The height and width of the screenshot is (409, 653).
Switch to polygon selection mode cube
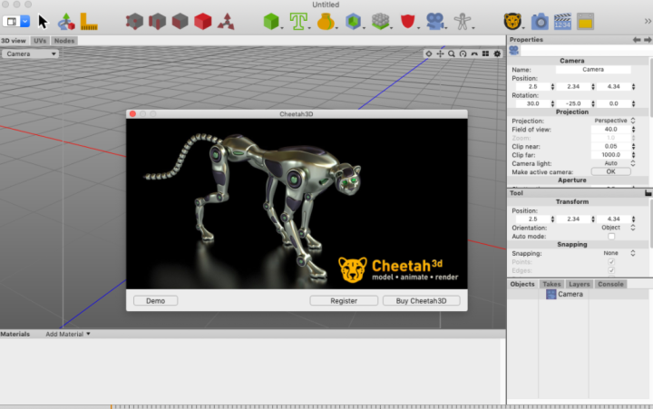pos(180,21)
